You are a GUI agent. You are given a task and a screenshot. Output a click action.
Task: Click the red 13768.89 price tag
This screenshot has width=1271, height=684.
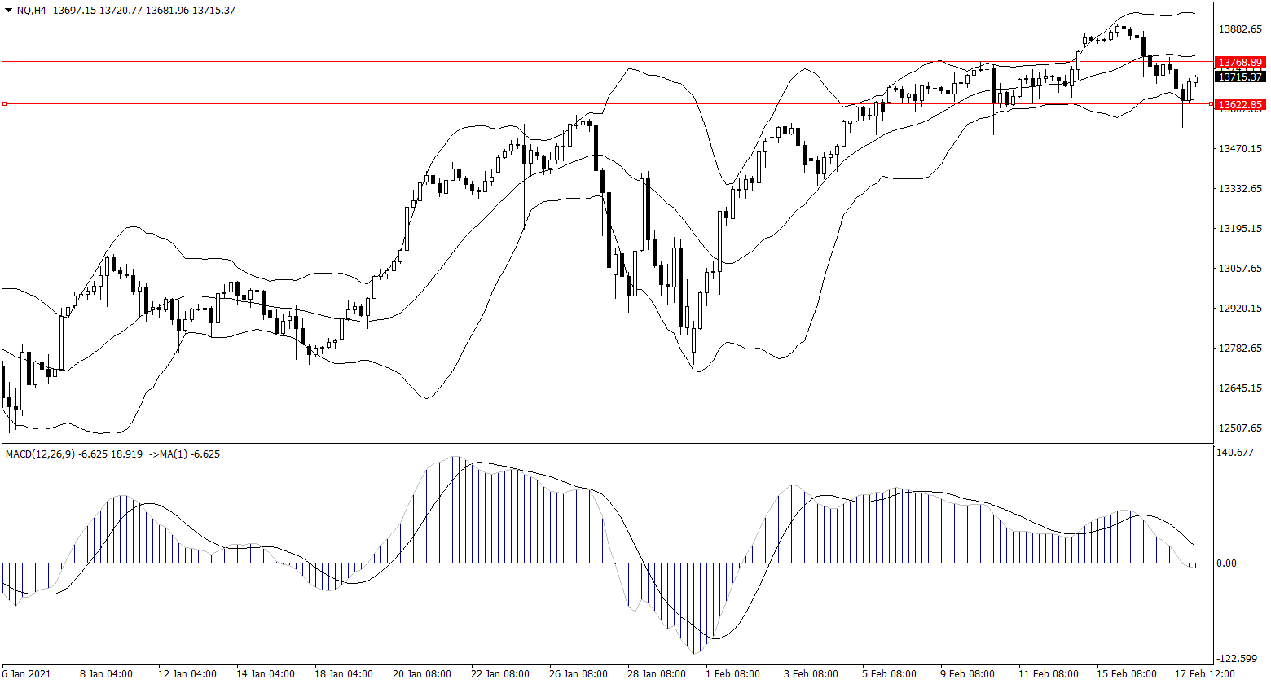[x=1238, y=62]
